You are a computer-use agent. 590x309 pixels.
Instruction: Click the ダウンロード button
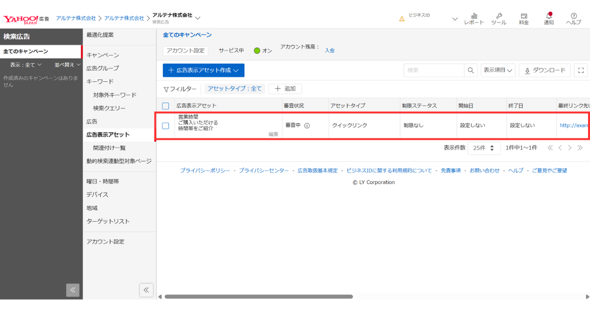pyautogui.click(x=545, y=70)
